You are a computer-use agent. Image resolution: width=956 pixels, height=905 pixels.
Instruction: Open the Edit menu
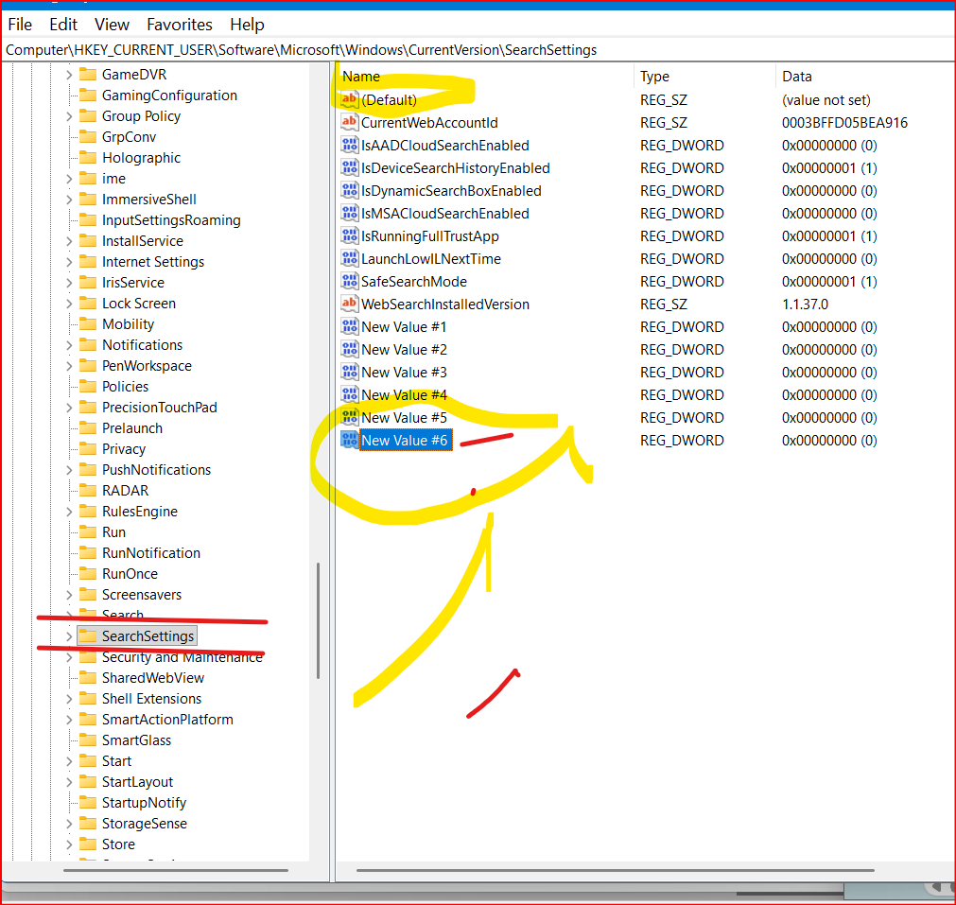click(63, 25)
